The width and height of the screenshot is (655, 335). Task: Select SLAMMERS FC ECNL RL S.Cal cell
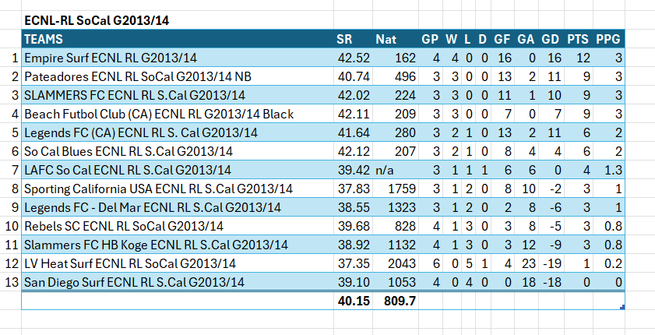pyautogui.click(x=178, y=95)
